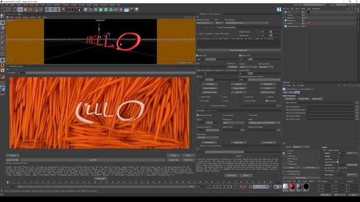
Task: Switch to the Object attribute tab
Action: [x=297, y=92]
